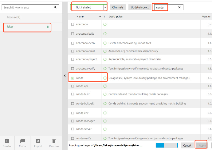Click the type circle icon for anaconda-verify
The image size is (212, 150).
[105, 69]
